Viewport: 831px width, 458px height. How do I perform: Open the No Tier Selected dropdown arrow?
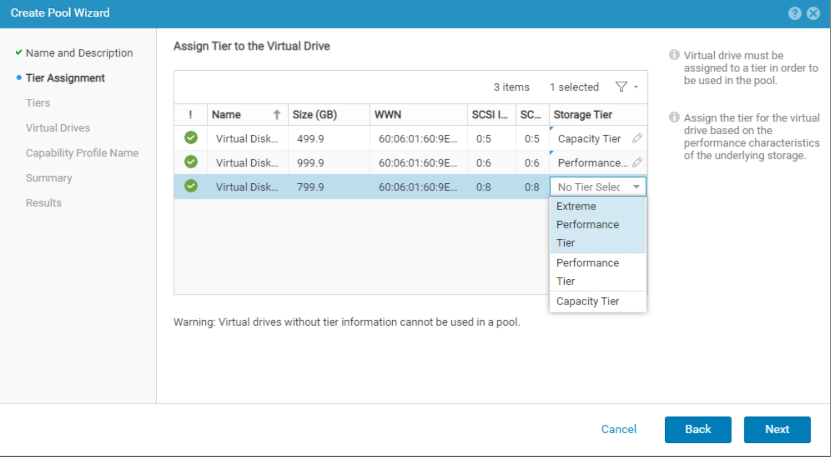tap(636, 187)
